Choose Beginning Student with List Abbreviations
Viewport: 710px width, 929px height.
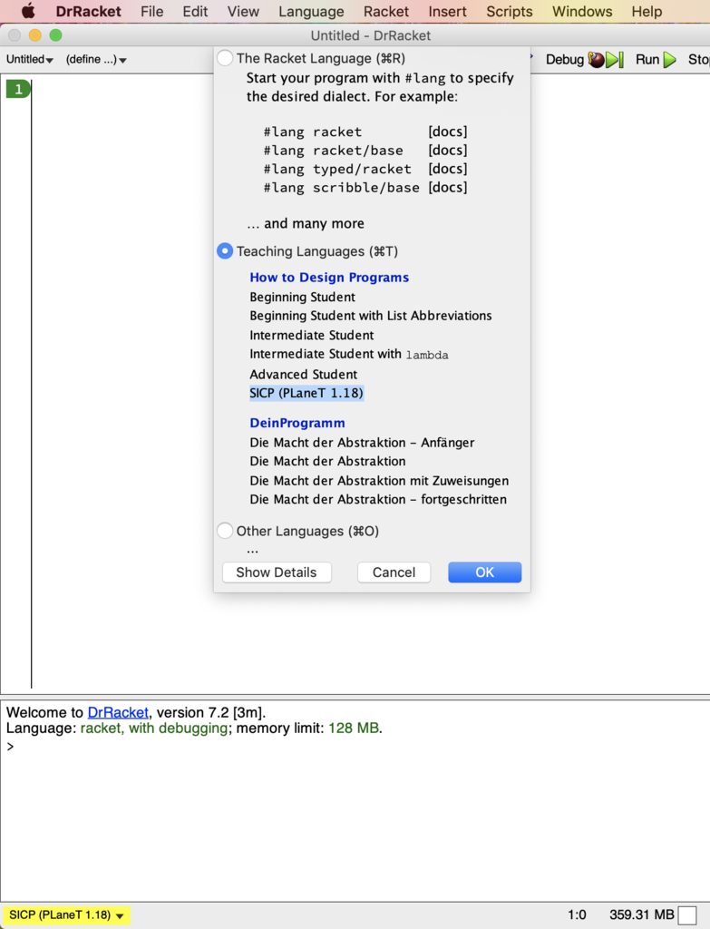click(x=371, y=316)
